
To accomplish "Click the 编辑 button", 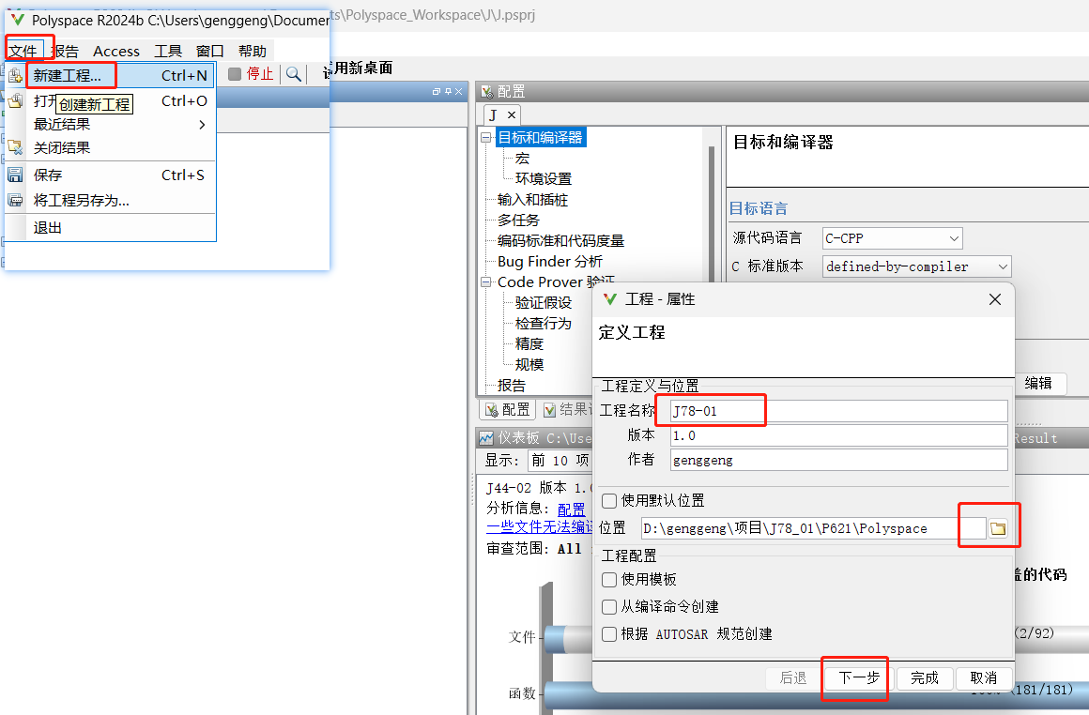I will (1038, 383).
